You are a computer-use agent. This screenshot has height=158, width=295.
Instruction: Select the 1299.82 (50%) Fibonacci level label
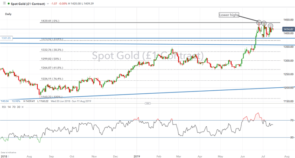pyautogui.click(x=51, y=59)
